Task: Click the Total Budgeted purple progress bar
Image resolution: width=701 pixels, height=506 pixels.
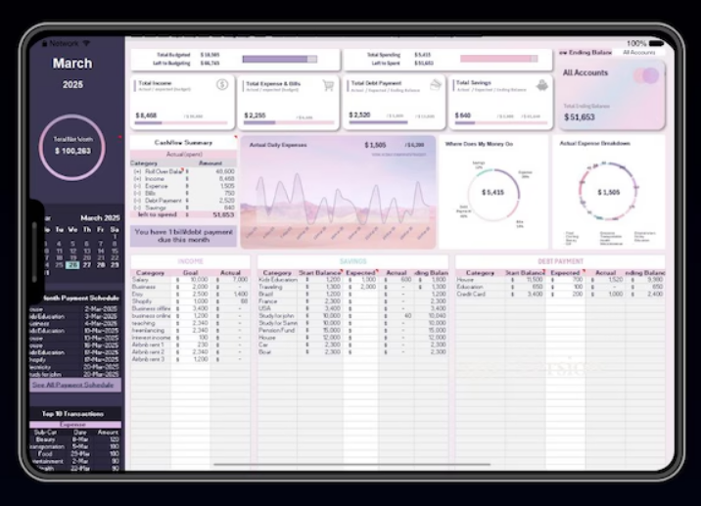Action: click(x=280, y=59)
